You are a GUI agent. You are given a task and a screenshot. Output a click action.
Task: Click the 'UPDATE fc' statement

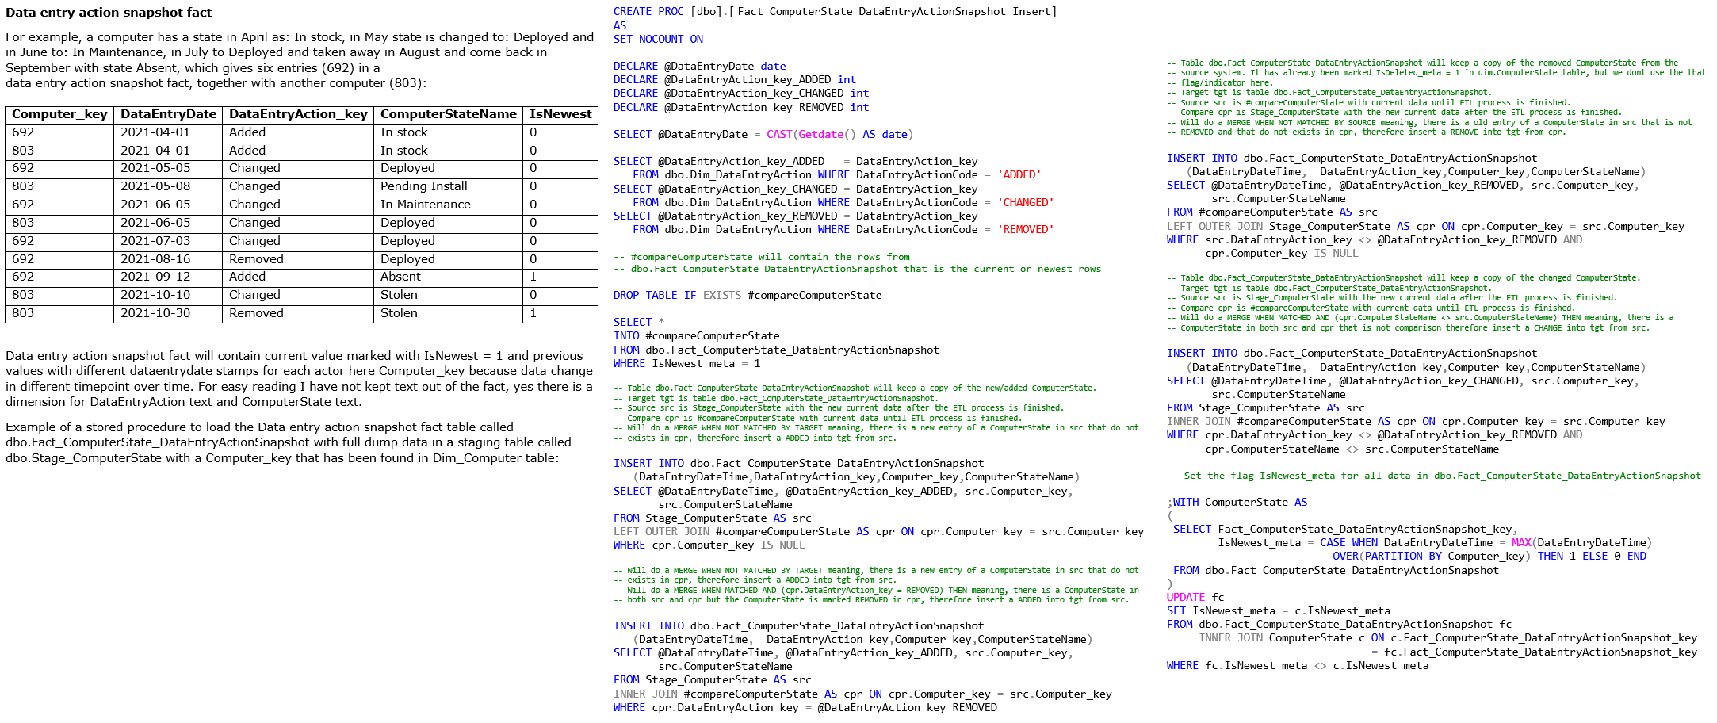[x=1195, y=598]
